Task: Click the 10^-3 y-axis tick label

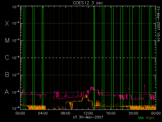Action: pyautogui.click(x=16, y=7)
